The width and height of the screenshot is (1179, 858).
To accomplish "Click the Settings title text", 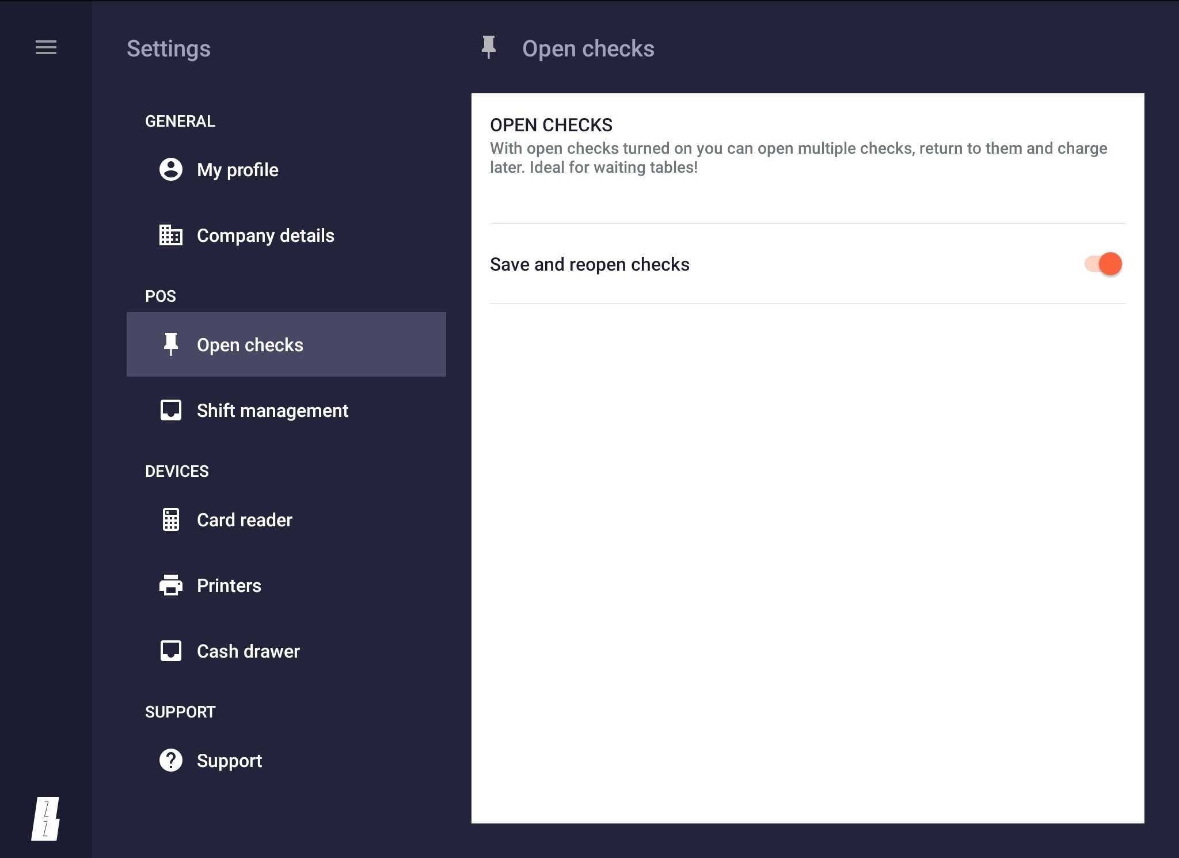I will tap(169, 48).
